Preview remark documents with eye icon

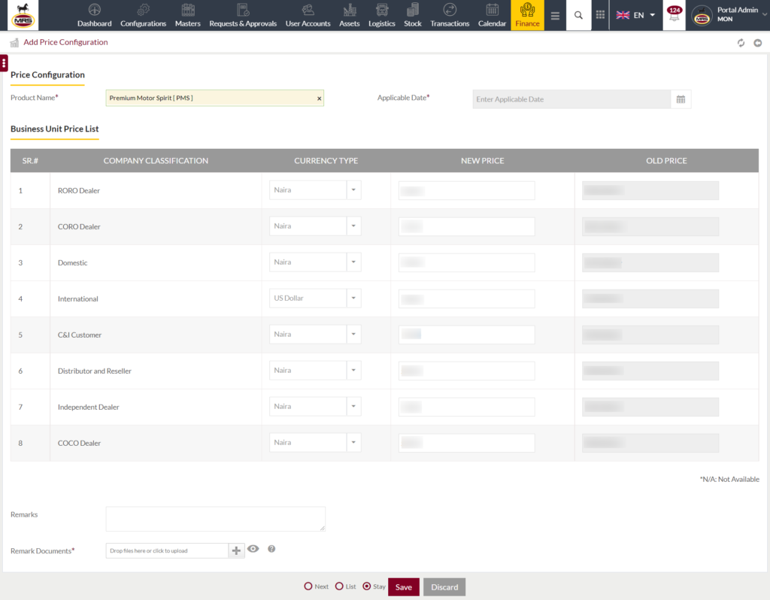pyautogui.click(x=253, y=549)
